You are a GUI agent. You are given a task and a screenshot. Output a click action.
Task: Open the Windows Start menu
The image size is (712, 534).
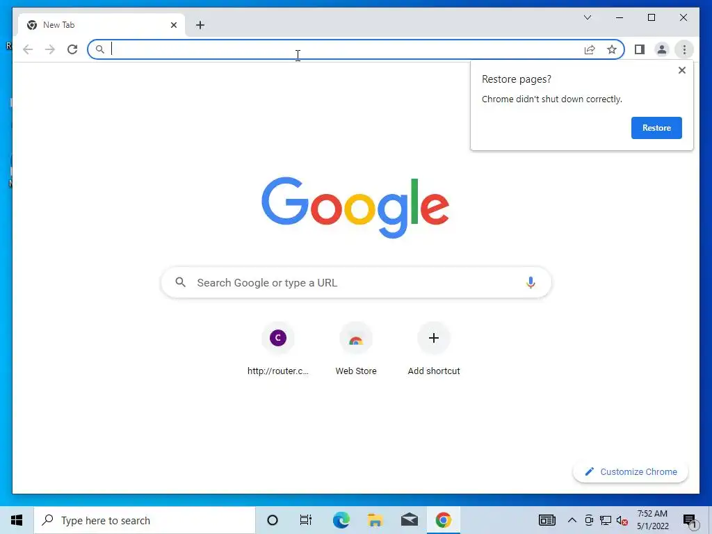pos(17,520)
